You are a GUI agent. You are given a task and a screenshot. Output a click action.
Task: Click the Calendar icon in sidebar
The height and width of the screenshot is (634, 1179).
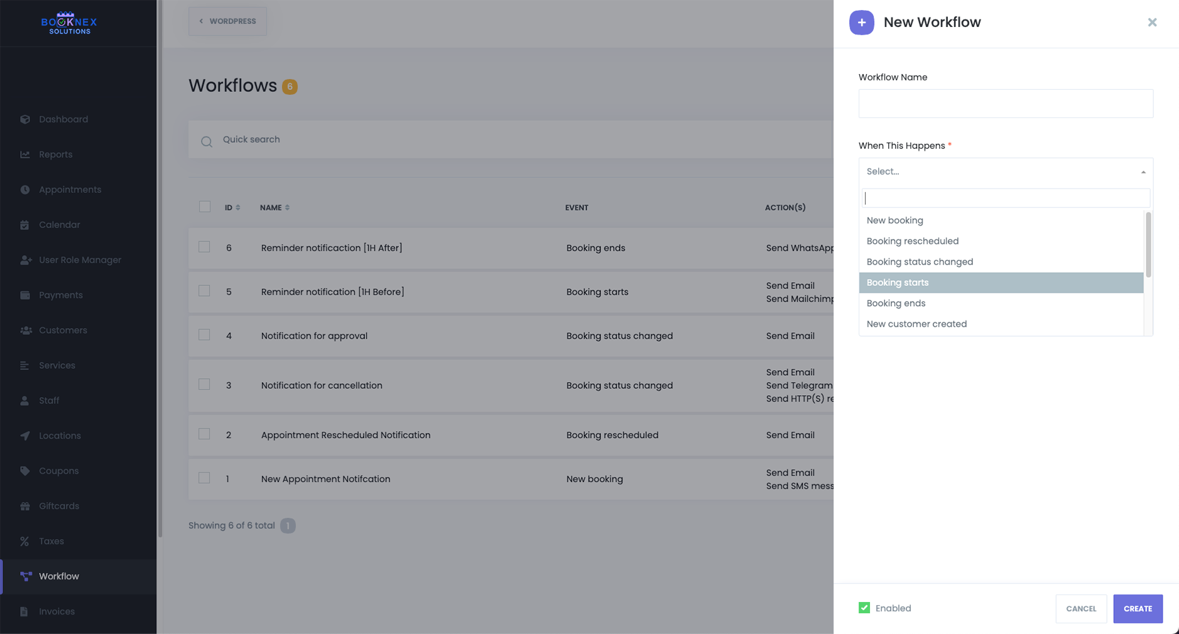point(25,225)
